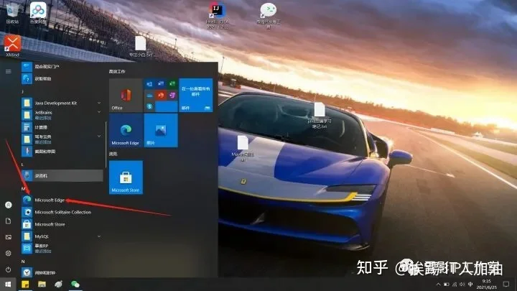Open the Baidu Netdisk desktop shortcut
Image resolution: width=517 pixels, height=291 pixels.
(x=38, y=13)
